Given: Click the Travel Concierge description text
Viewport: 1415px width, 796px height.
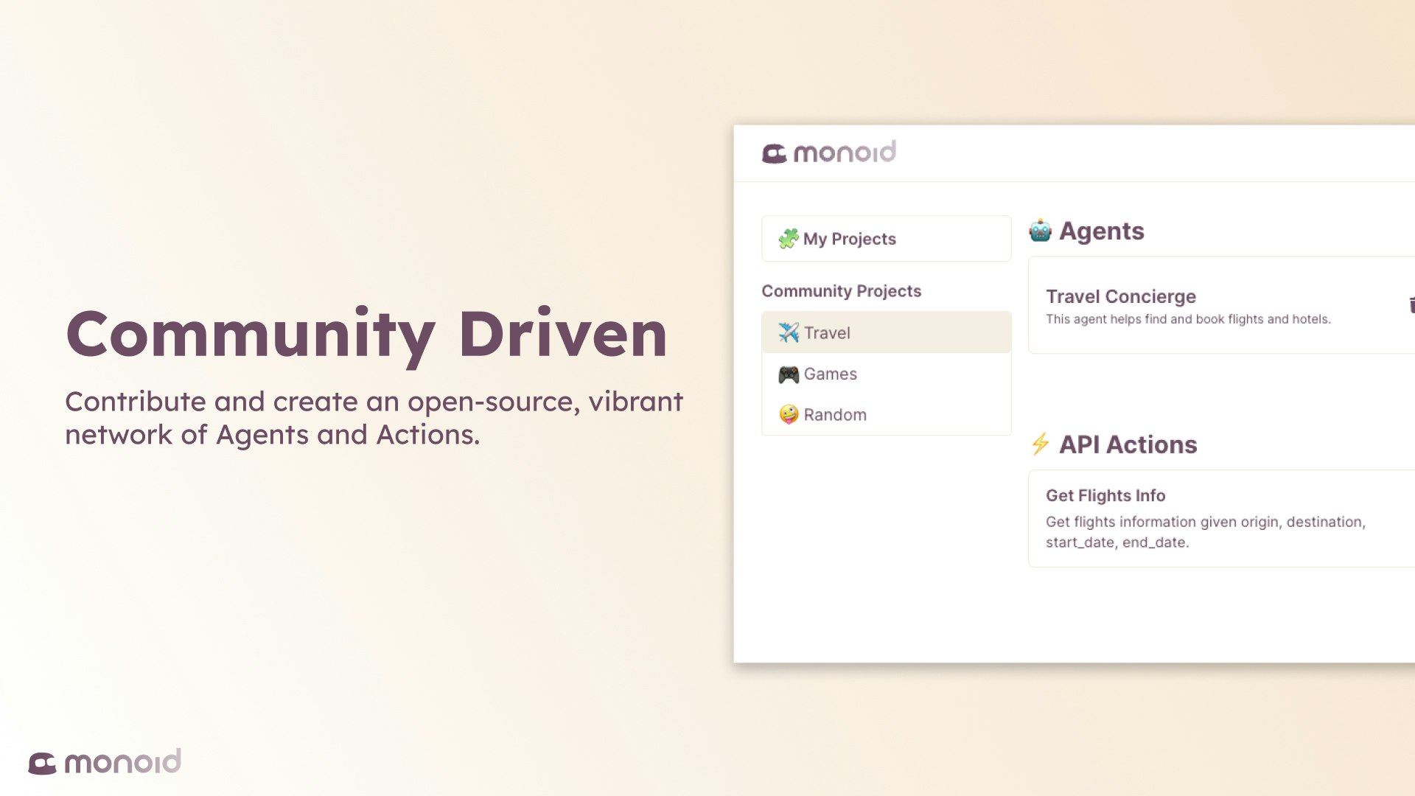Looking at the screenshot, I should (x=1187, y=319).
